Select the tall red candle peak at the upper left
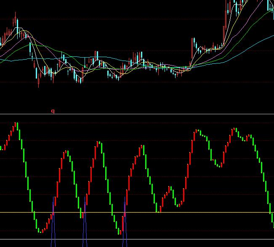The image size is (274, 247). (x=16, y=19)
